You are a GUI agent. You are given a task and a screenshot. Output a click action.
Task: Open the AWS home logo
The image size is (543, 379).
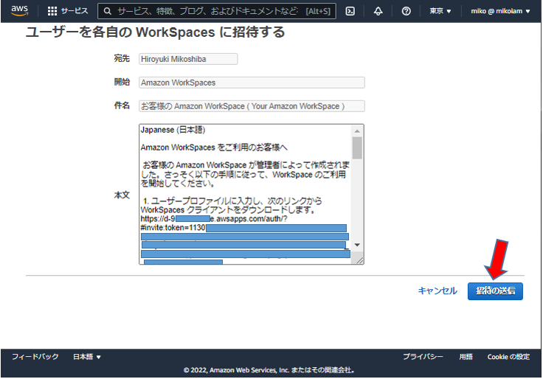[19, 11]
